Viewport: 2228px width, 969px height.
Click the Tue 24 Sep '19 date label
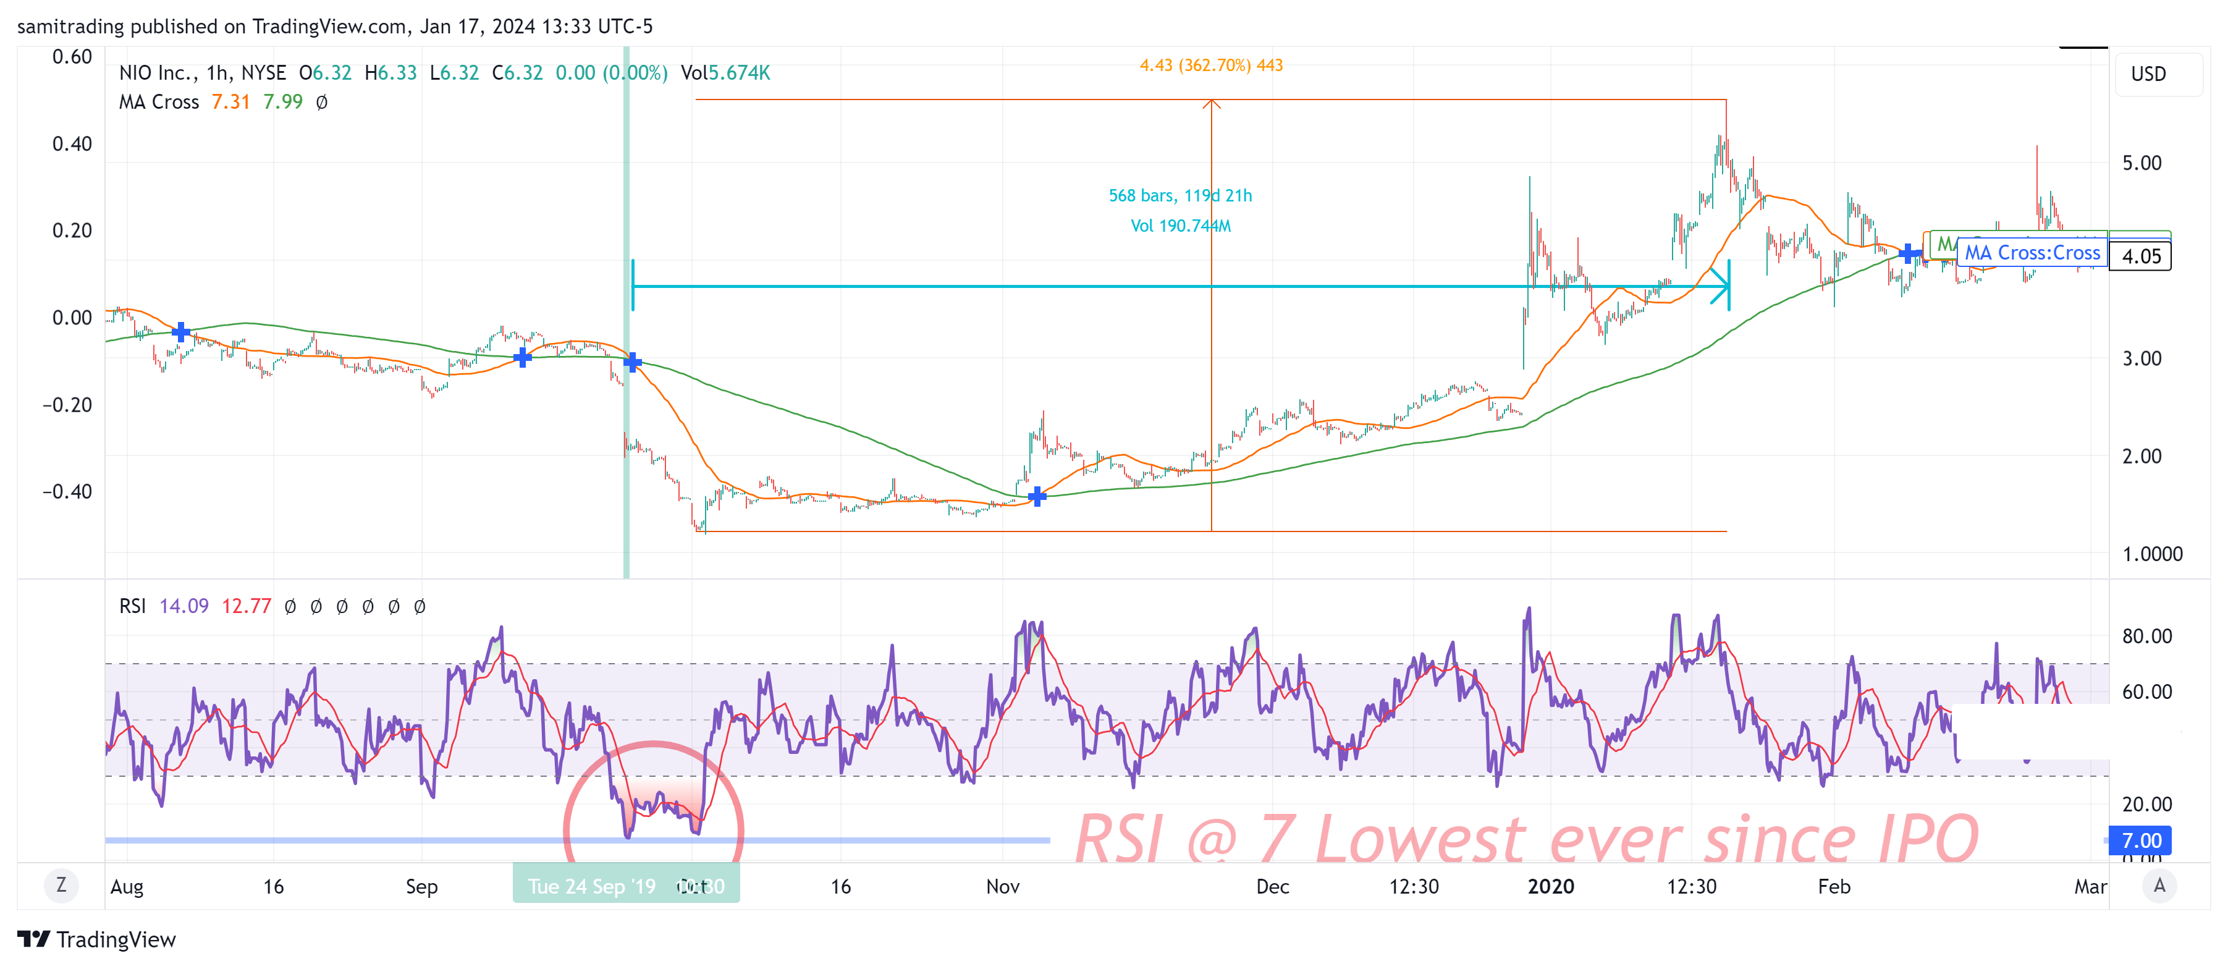[591, 886]
